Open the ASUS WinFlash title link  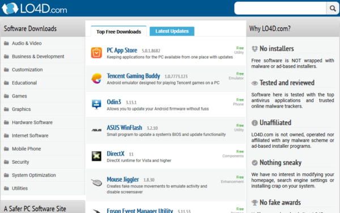125,127
